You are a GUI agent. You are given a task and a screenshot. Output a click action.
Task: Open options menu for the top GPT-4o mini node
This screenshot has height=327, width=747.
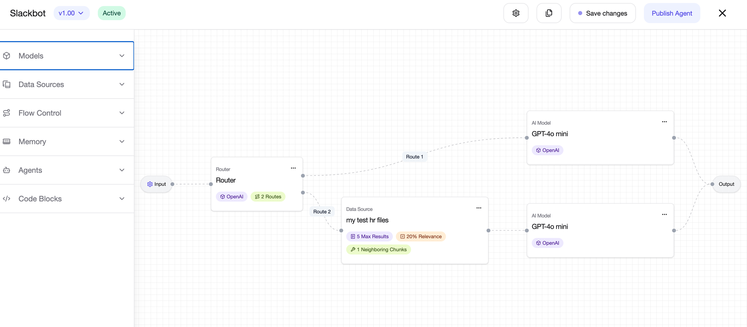(664, 122)
